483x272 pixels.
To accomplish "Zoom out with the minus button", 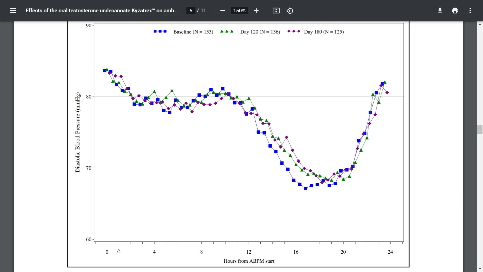I will click(222, 11).
